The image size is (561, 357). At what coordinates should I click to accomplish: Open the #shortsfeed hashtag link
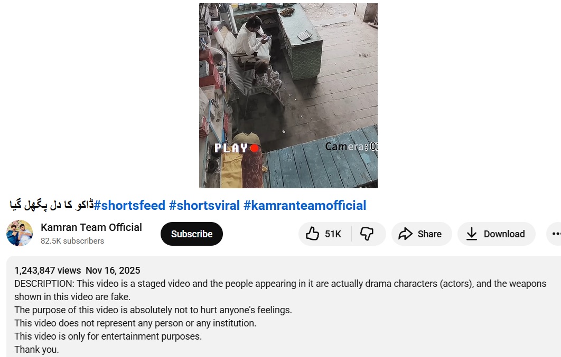[129, 206]
